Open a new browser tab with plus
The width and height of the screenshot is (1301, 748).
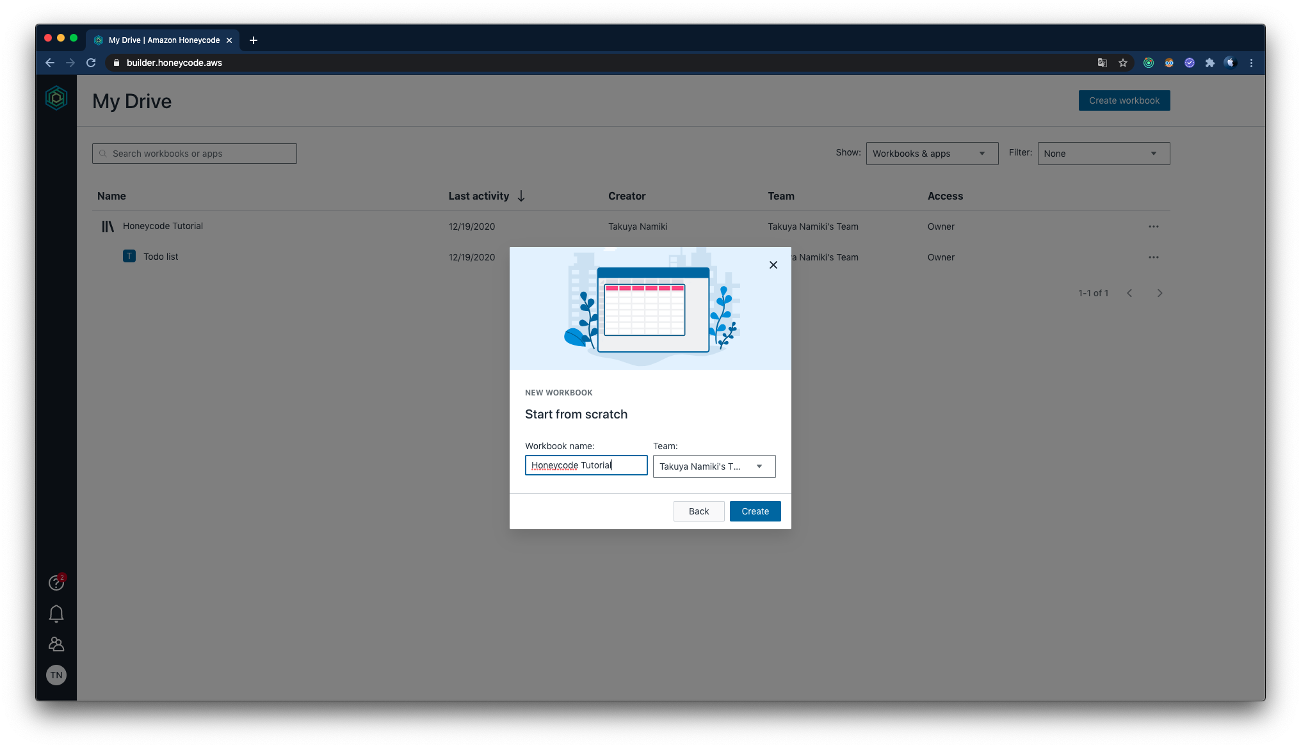point(254,40)
